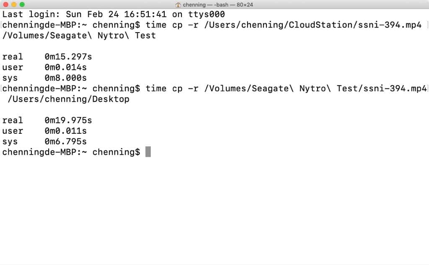
Task: Click the first sys time value 0m8.000s
Action: pyautogui.click(x=66, y=78)
